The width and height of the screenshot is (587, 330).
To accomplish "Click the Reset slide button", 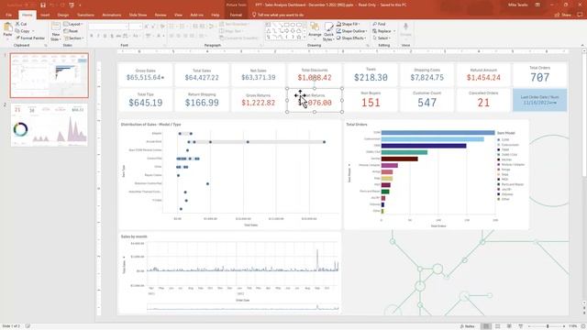I will coord(71,31).
